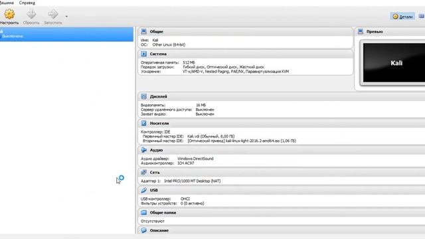Start the VM with Запустить arrow
425x239 pixels.
(x=53, y=14)
